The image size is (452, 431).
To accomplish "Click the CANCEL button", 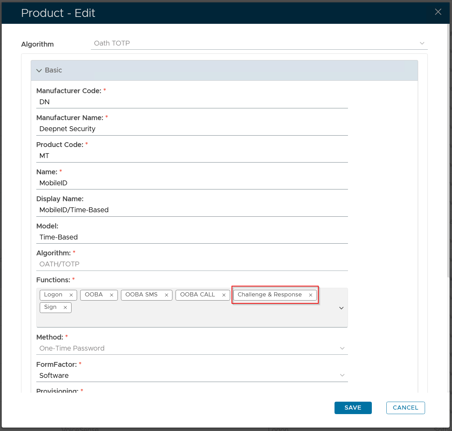I will click(x=405, y=408).
